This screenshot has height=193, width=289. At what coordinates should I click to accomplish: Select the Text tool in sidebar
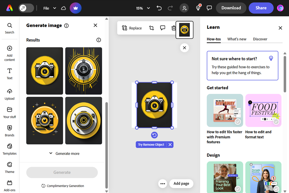[x=10, y=74]
